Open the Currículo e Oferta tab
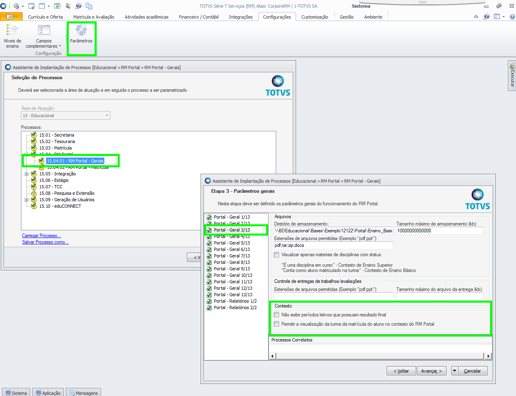This screenshot has width=516, height=396. 45,17
